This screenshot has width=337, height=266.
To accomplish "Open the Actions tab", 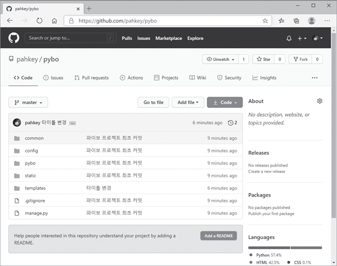I will tap(131, 77).
